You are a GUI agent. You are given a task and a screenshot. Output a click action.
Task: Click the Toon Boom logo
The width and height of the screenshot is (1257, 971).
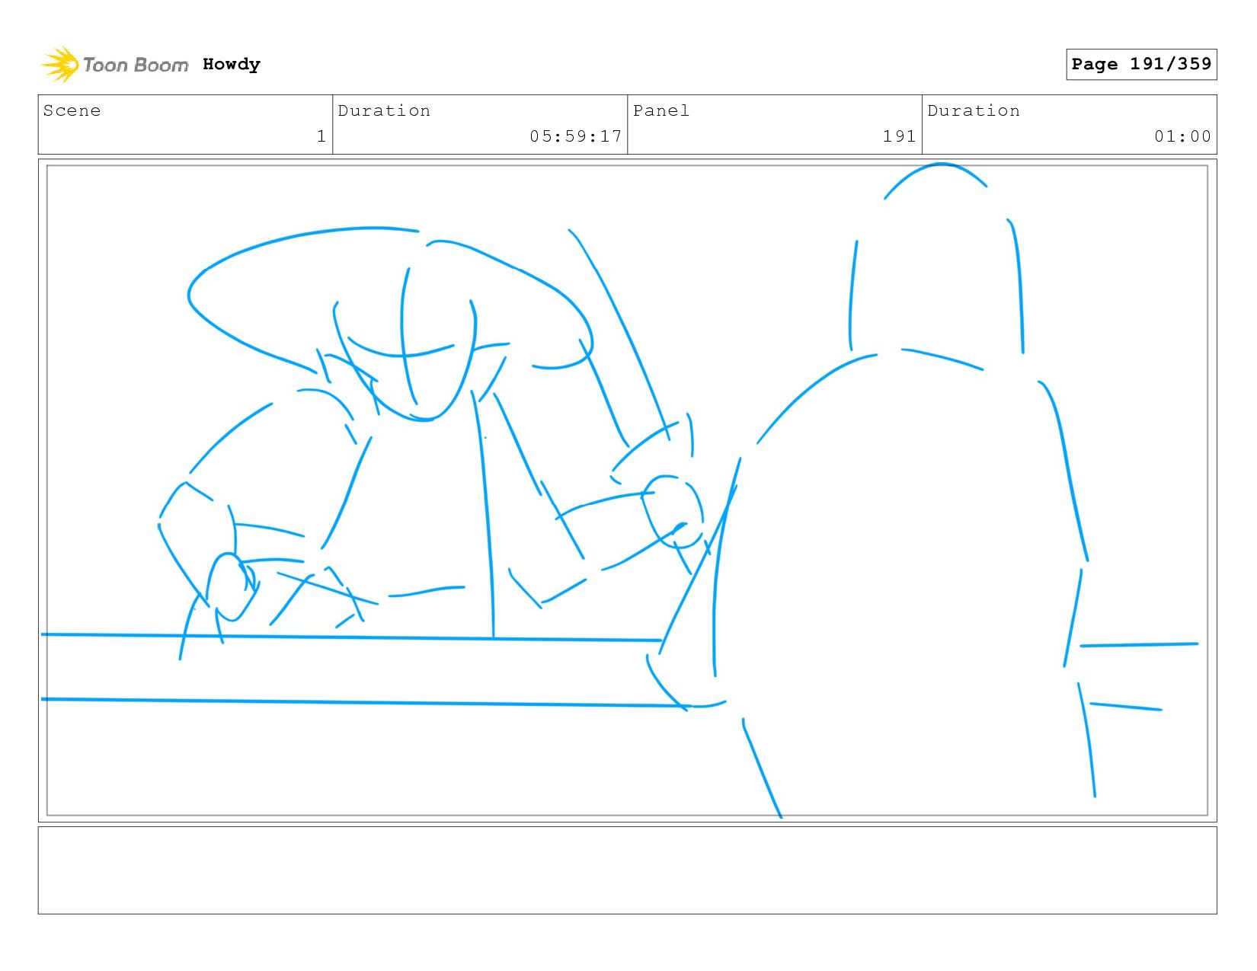[x=114, y=65]
